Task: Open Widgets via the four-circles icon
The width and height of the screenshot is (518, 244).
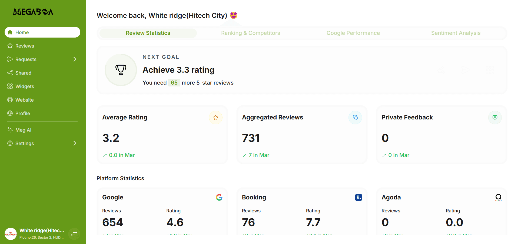Action: [x=10, y=86]
